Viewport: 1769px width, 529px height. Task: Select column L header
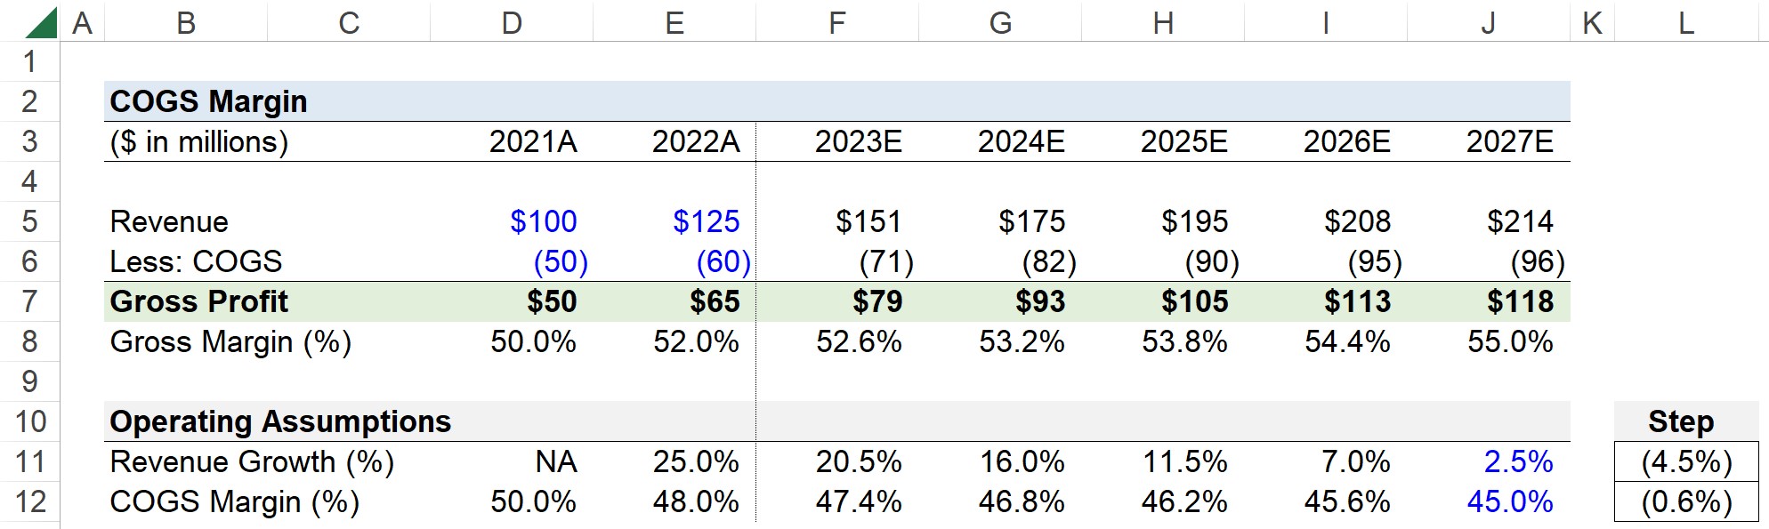[x=1686, y=21]
